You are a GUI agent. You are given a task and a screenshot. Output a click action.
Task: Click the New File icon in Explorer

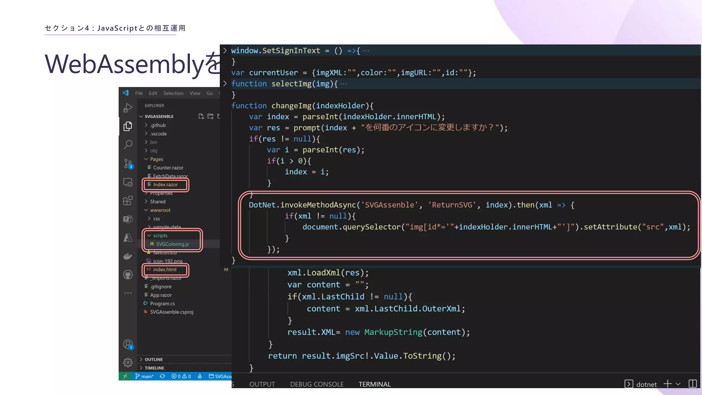pyautogui.click(x=201, y=117)
